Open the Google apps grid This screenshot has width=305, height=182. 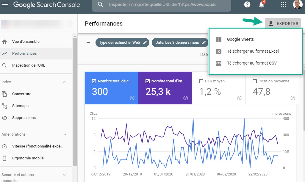tap(283, 4)
